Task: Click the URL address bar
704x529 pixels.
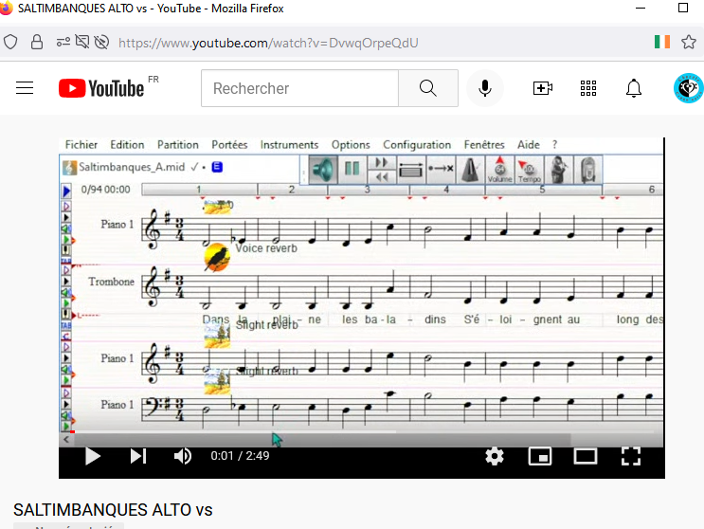Action: 268,43
